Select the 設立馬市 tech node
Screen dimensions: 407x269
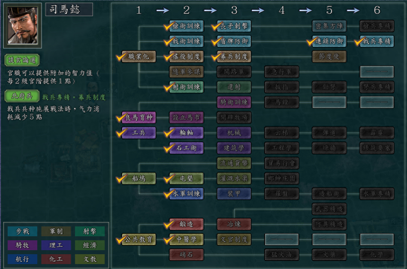(186, 117)
